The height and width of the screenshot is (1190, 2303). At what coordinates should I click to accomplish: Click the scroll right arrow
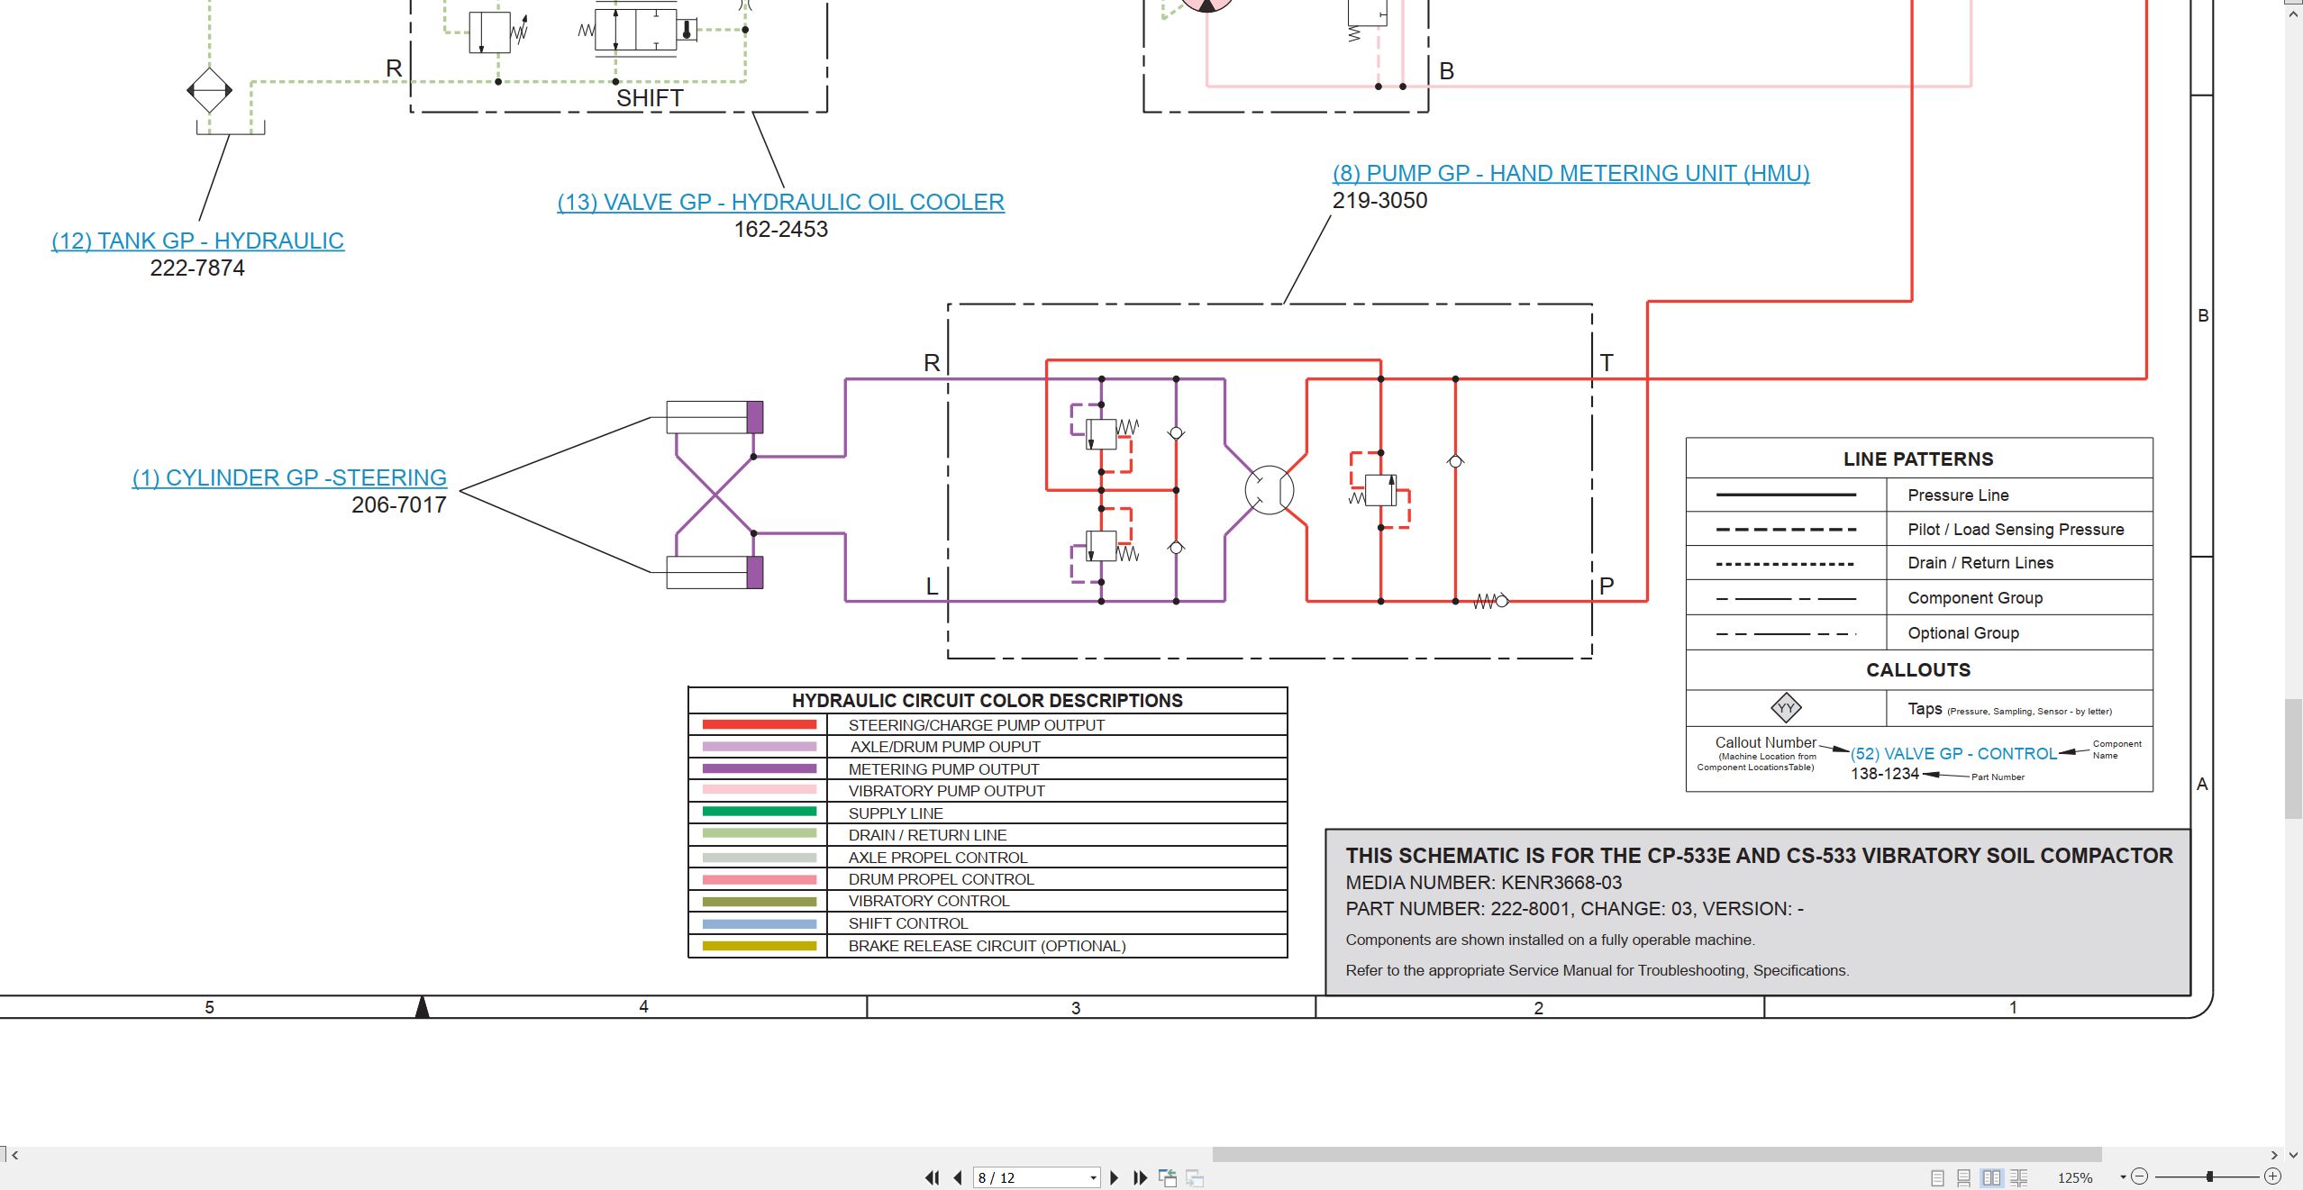click(x=2274, y=1155)
